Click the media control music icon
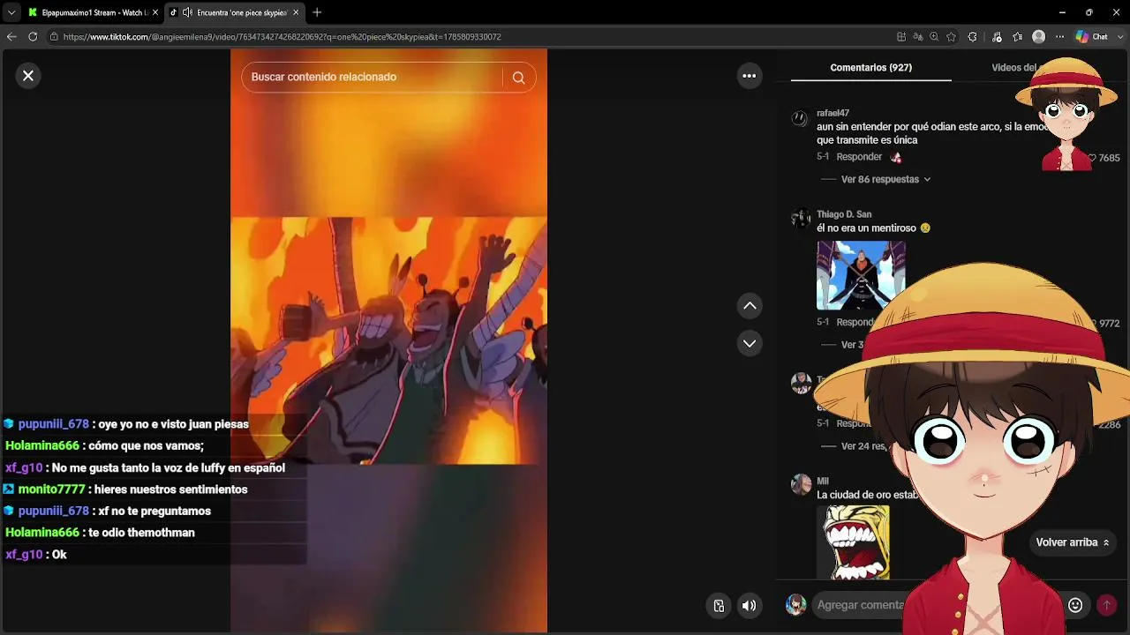1130x635 pixels. (997, 37)
